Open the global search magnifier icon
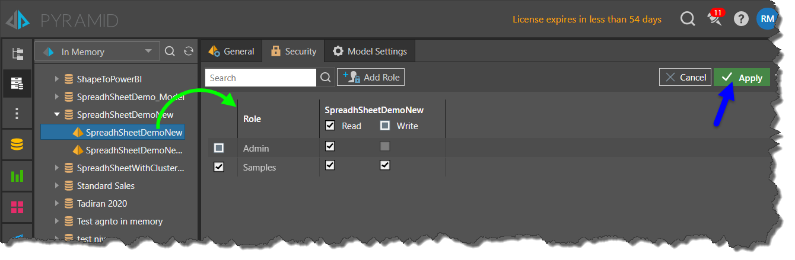 (688, 20)
